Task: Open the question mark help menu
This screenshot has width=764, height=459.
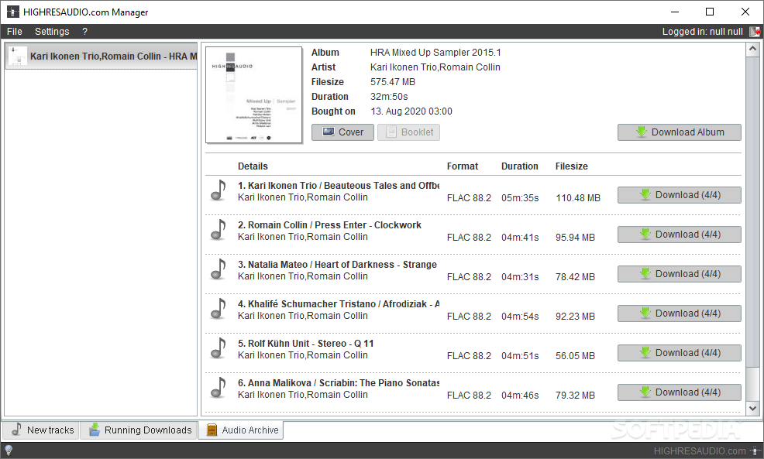Action: click(x=84, y=32)
